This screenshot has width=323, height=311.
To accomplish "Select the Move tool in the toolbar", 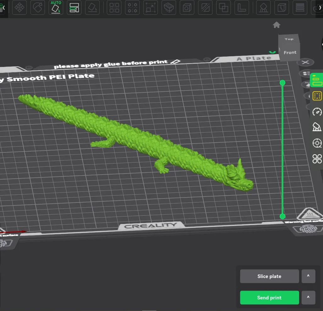I will [x=19, y=8].
